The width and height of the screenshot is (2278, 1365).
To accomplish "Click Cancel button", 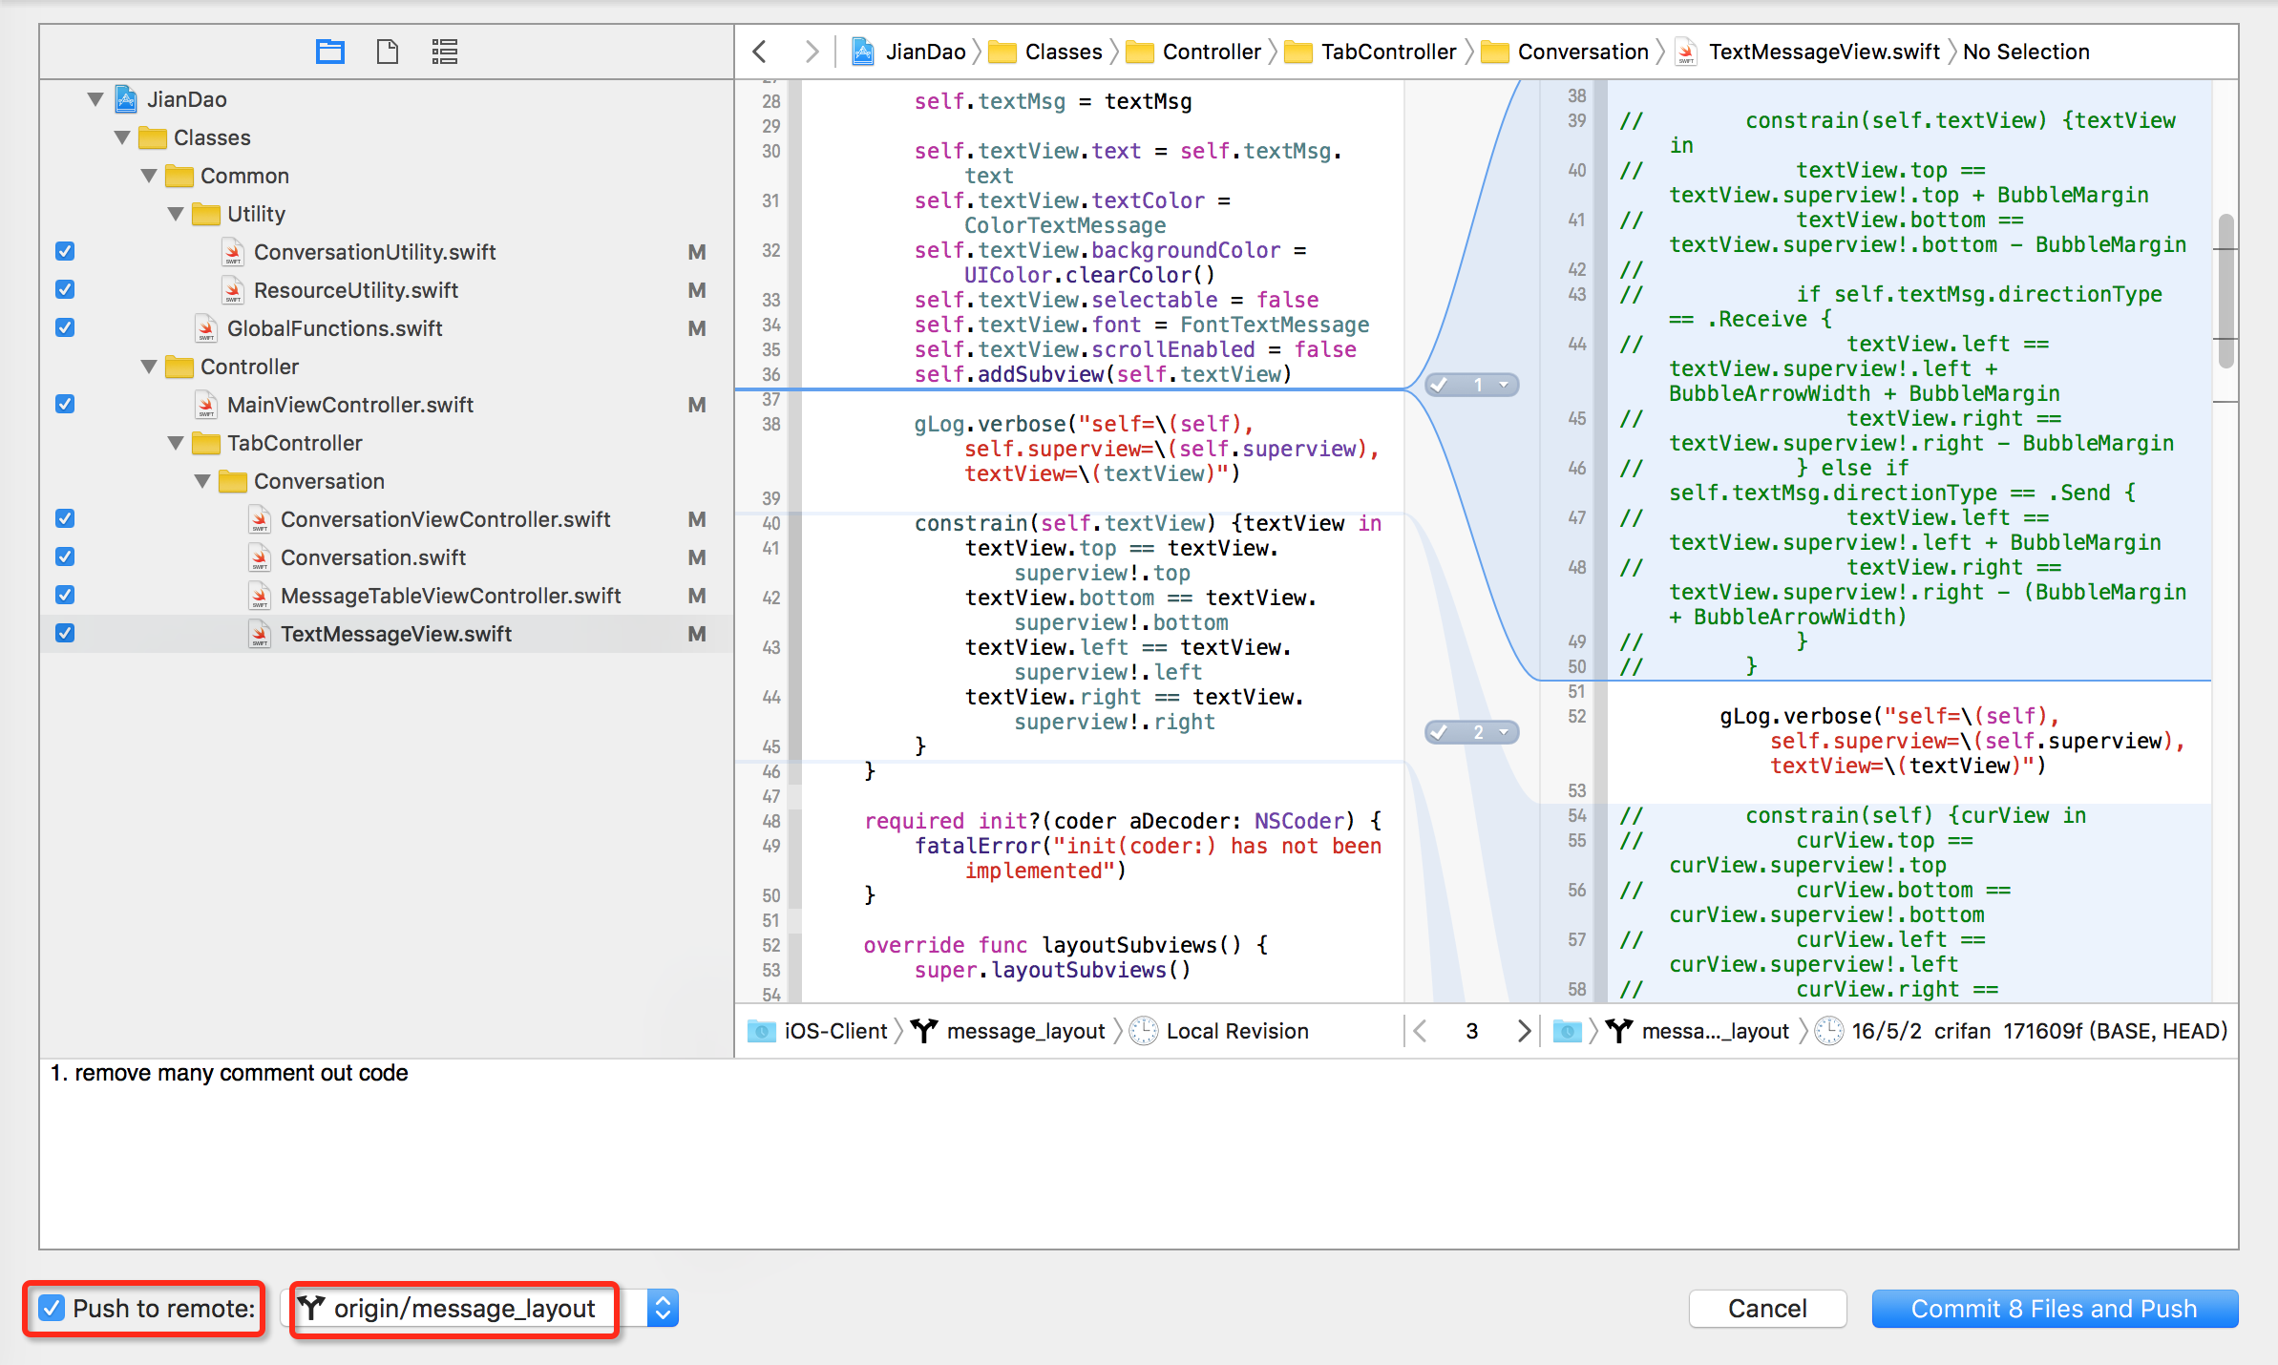I will point(1766,1308).
